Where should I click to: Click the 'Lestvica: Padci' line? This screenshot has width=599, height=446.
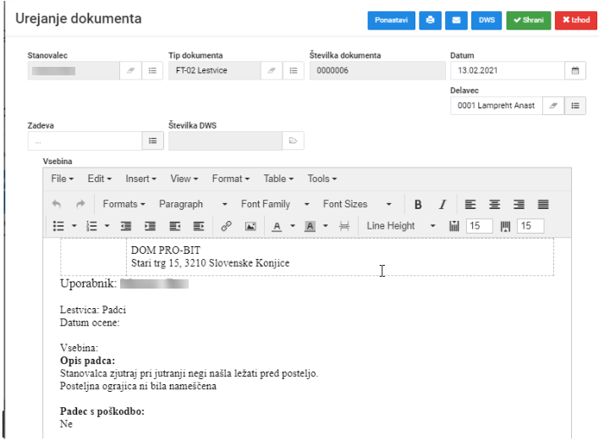click(93, 310)
